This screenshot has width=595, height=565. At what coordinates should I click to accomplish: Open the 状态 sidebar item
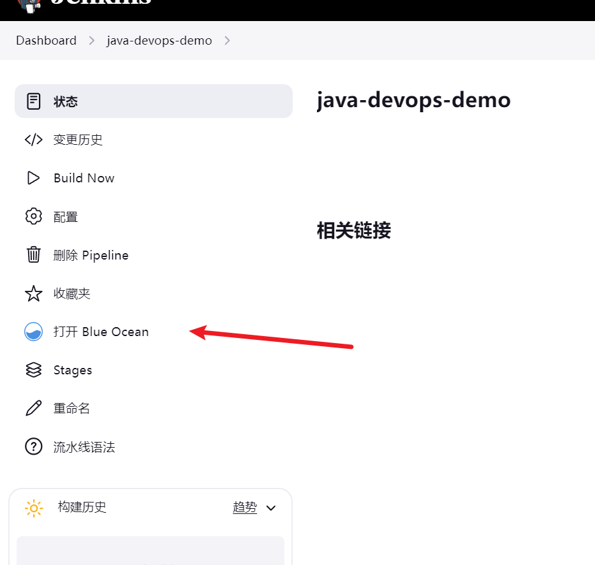click(x=154, y=101)
